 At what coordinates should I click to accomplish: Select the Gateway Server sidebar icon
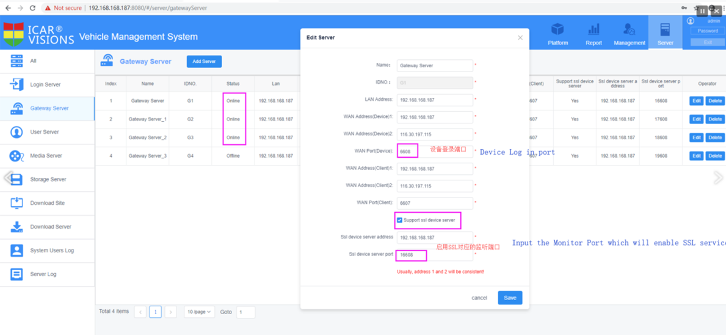[x=16, y=108]
